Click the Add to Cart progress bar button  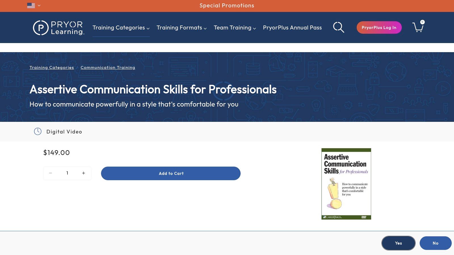[171, 173]
